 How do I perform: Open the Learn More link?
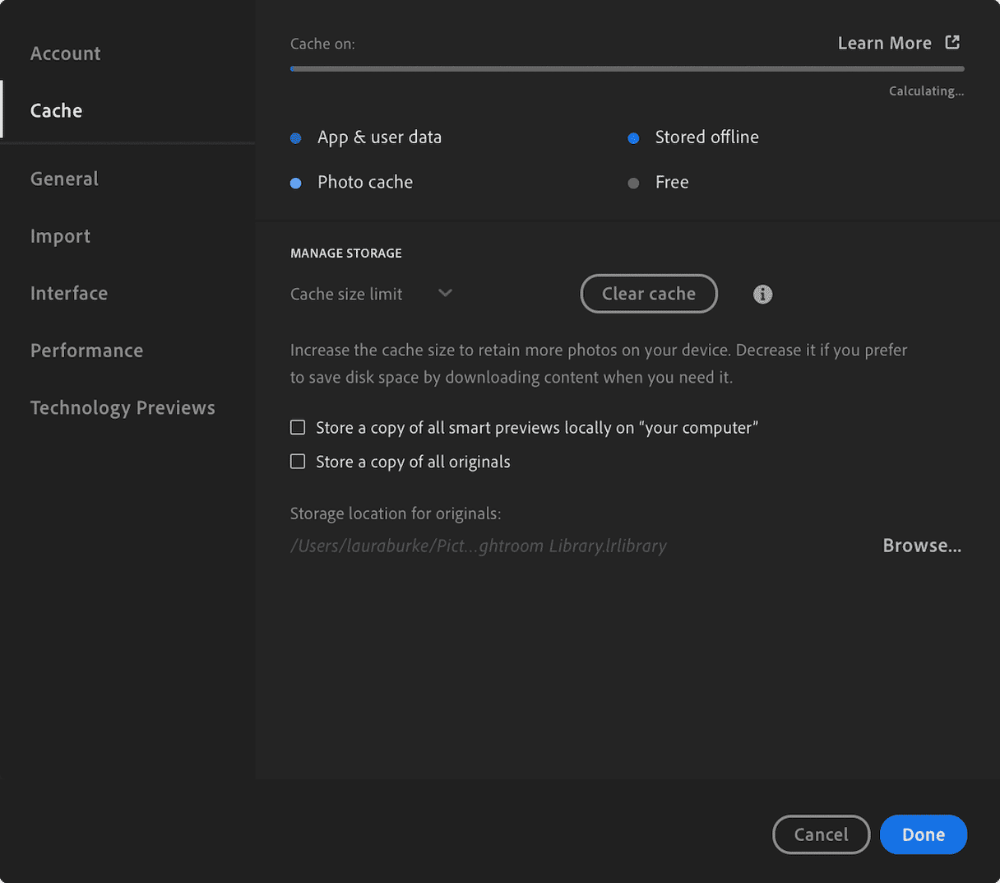(x=885, y=42)
